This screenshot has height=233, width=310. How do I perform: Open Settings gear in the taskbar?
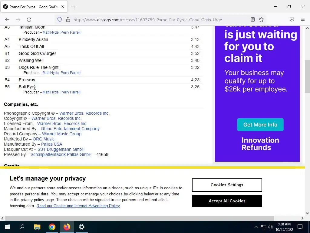click(82, 227)
